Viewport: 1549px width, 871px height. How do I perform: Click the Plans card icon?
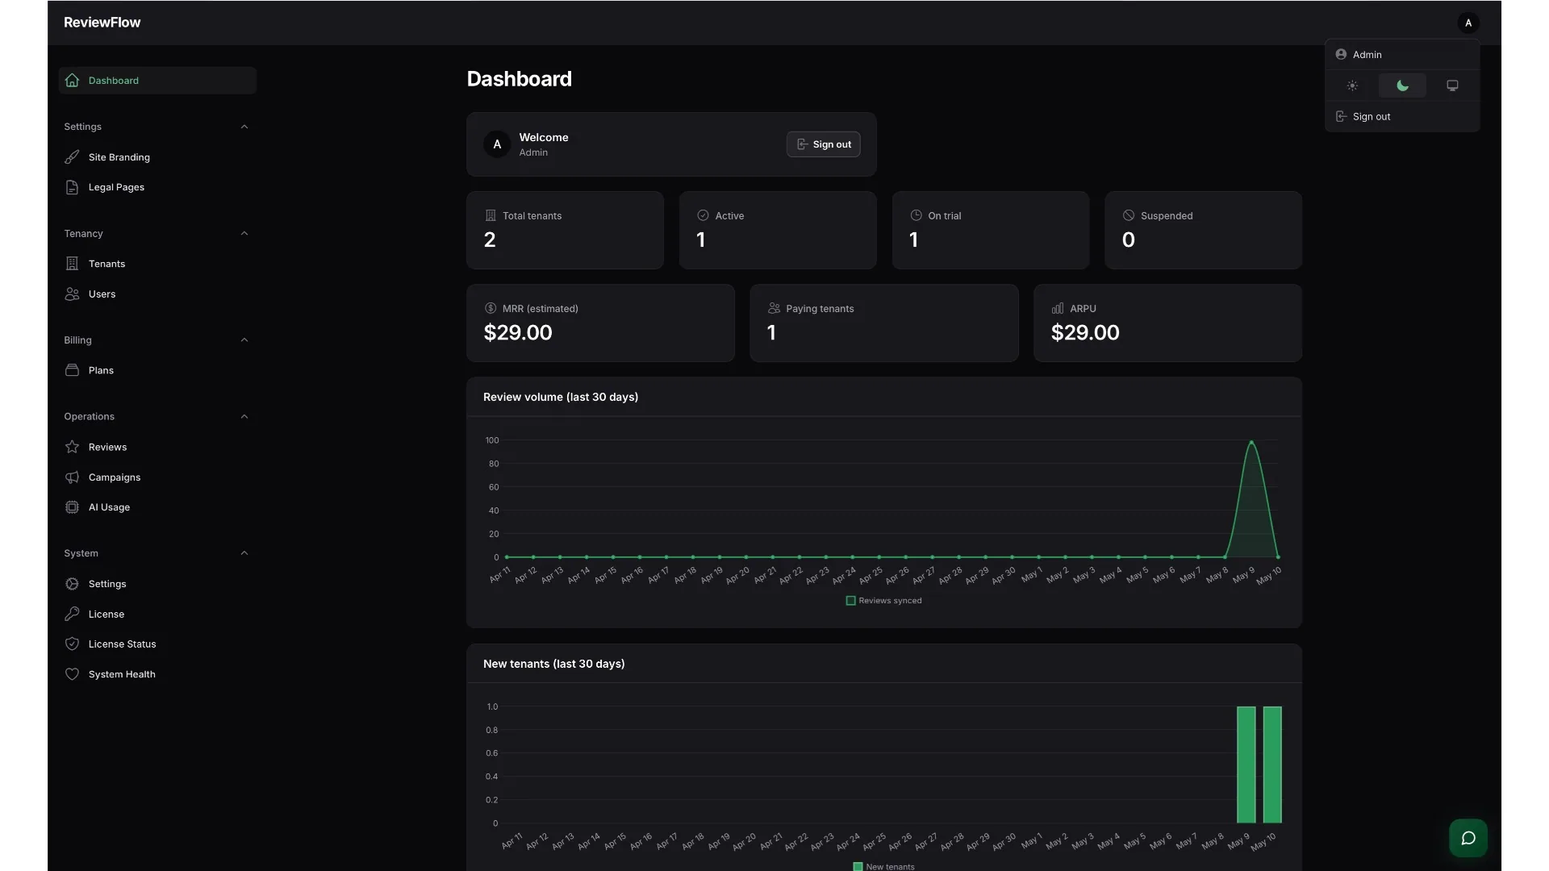(x=72, y=370)
